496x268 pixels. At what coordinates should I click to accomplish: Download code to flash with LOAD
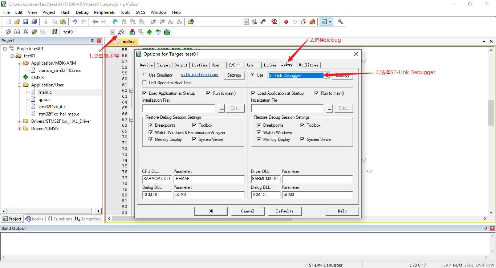(x=54, y=32)
